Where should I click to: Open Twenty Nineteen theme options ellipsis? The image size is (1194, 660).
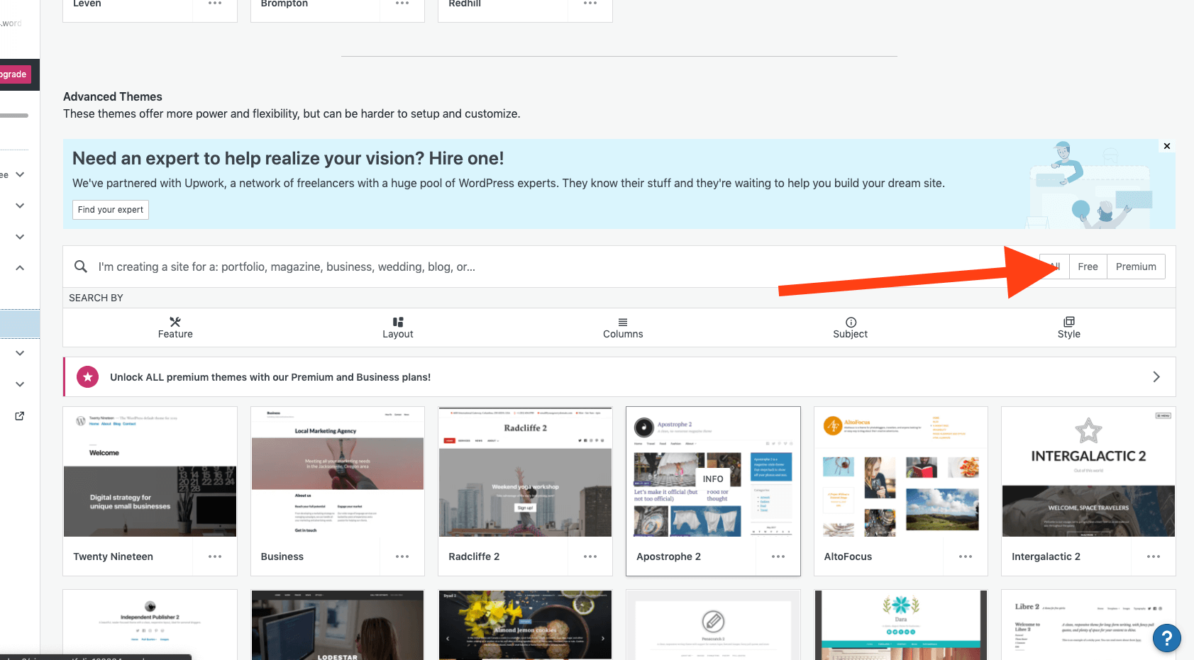[215, 556]
